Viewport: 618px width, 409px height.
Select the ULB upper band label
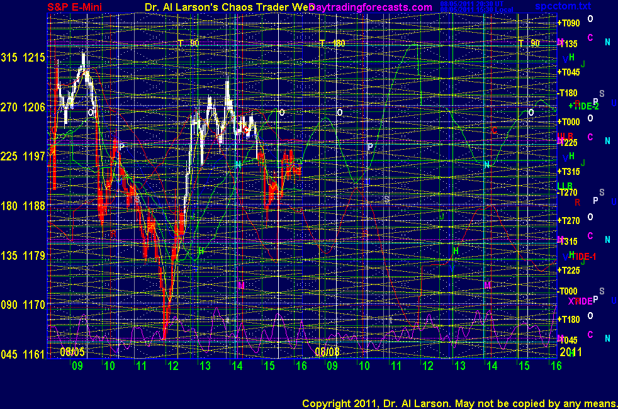click(x=565, y=136)
